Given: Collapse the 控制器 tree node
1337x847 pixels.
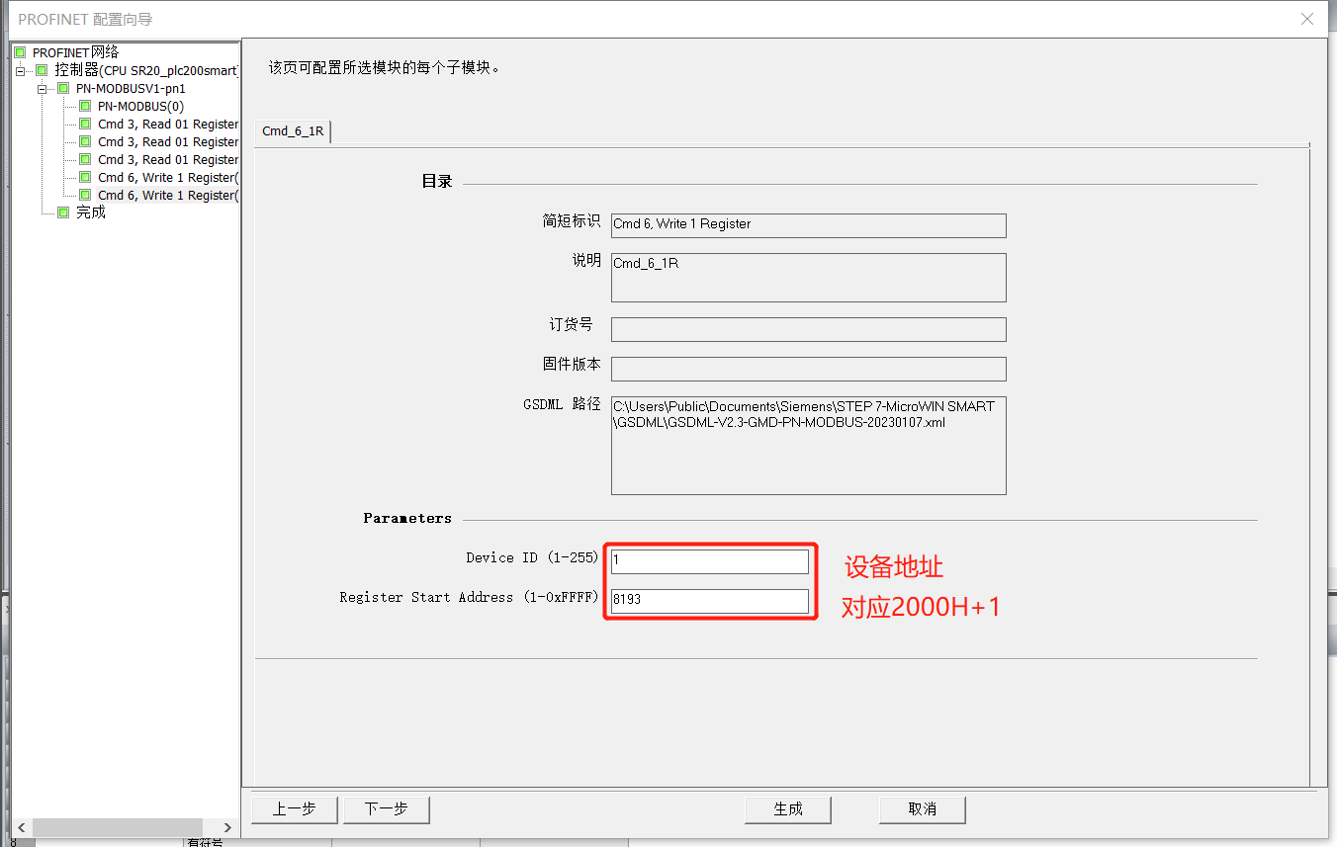Looking at the screenshot, I should 21,70.
